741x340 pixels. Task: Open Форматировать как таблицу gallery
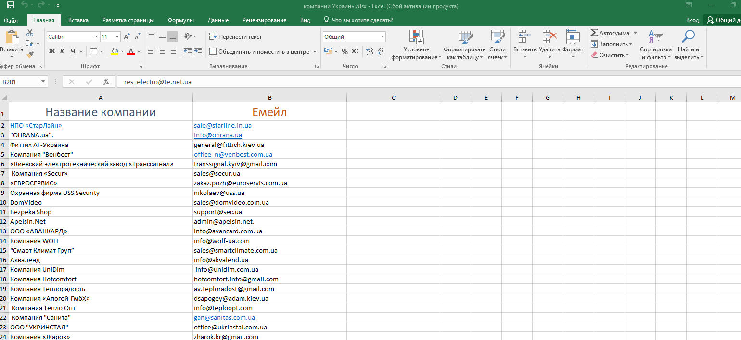click(x=465, y=45)
